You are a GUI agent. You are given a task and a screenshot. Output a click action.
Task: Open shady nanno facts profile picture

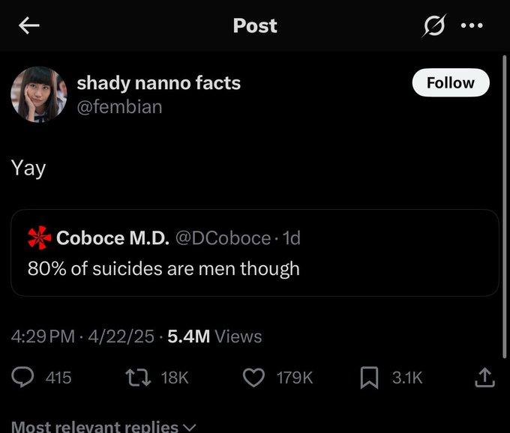[39, 94]
